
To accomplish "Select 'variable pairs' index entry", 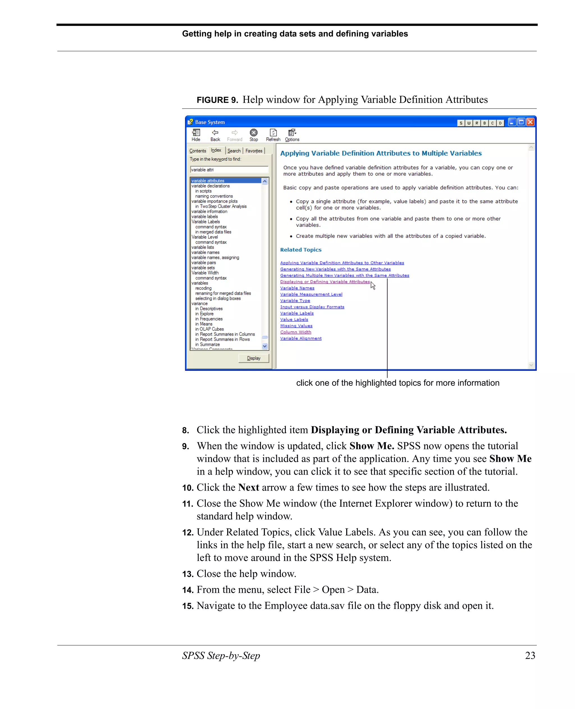I will 204,263.
